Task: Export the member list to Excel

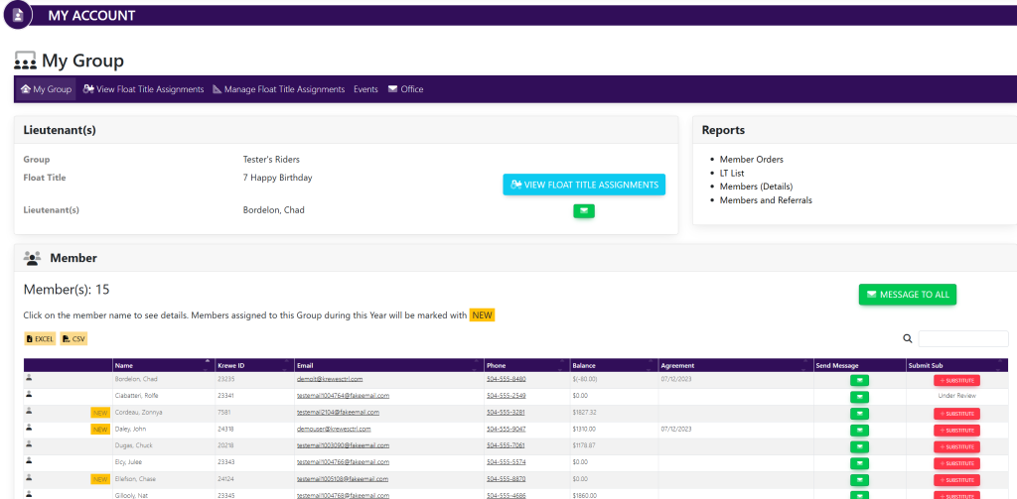Action: (40, 339)
